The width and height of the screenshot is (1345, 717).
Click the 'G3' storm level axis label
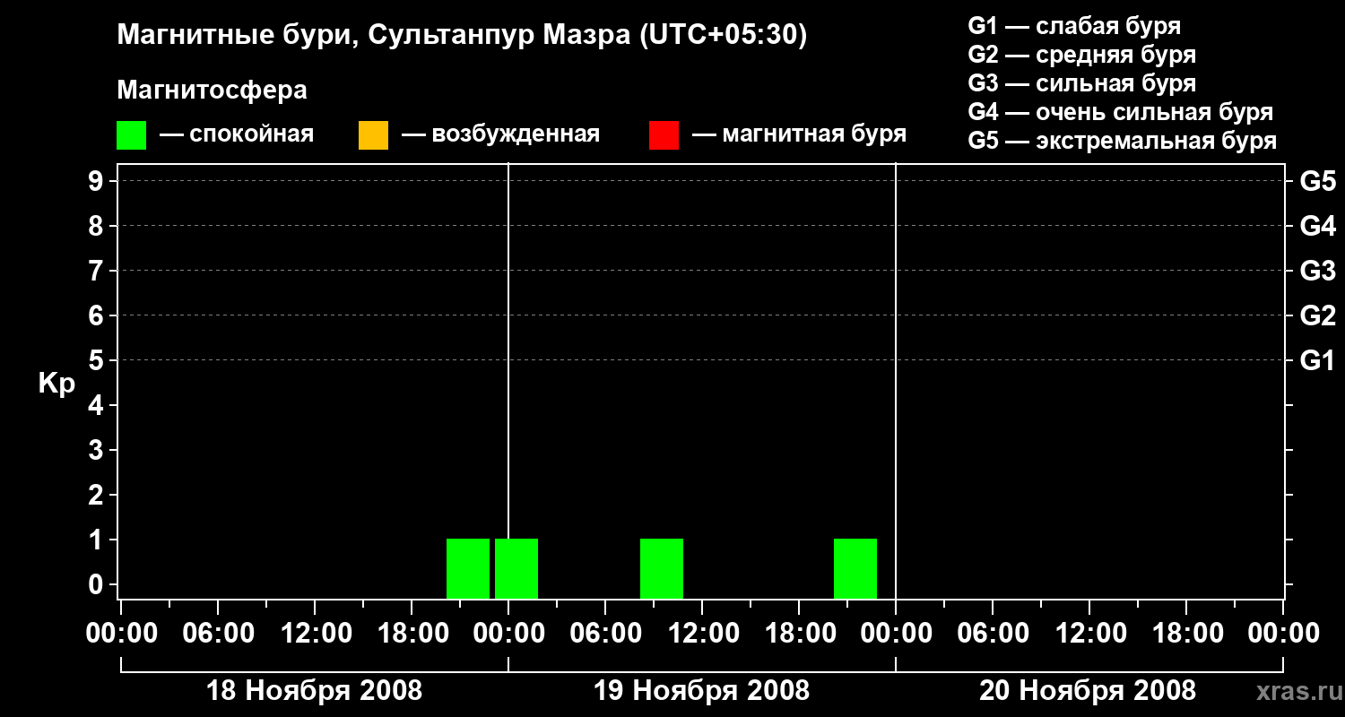[1317, 271]
